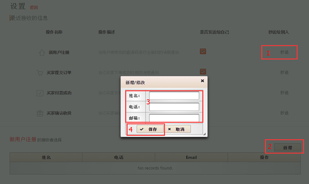Click 抄送 in the 买家确认收货 row
This screenshot has width=309, height=184.
[284, 113]
